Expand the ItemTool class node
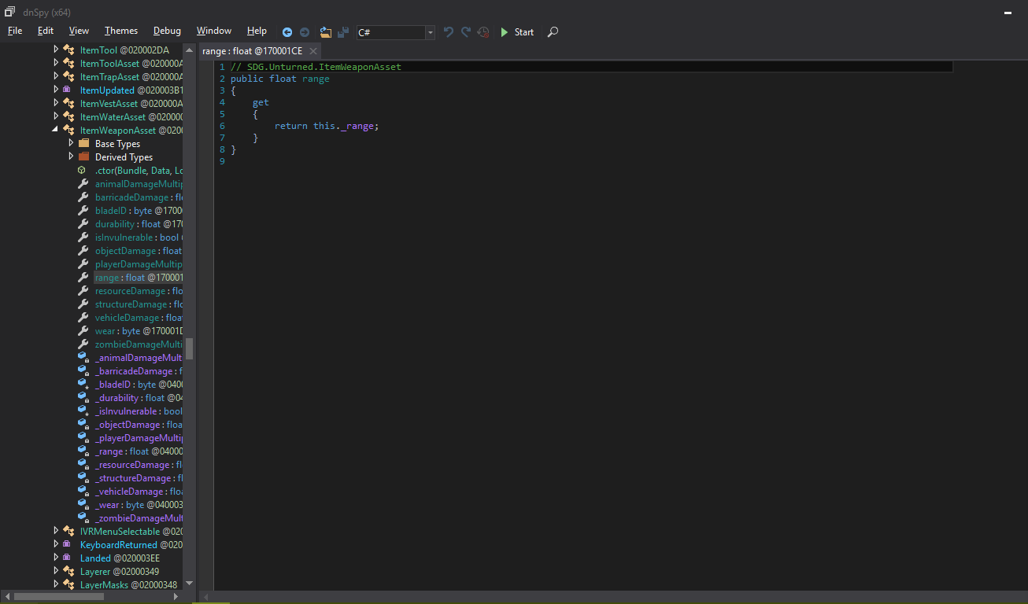1028x604 pixels. point(56,50)
